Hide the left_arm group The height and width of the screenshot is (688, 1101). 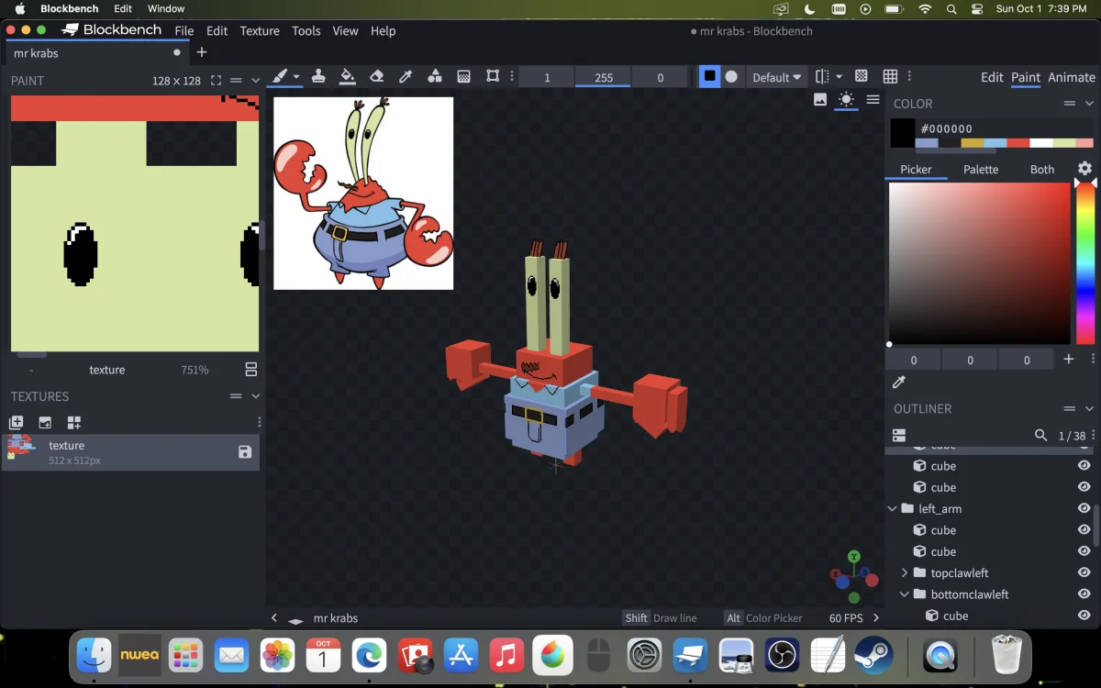(1084, 508)
